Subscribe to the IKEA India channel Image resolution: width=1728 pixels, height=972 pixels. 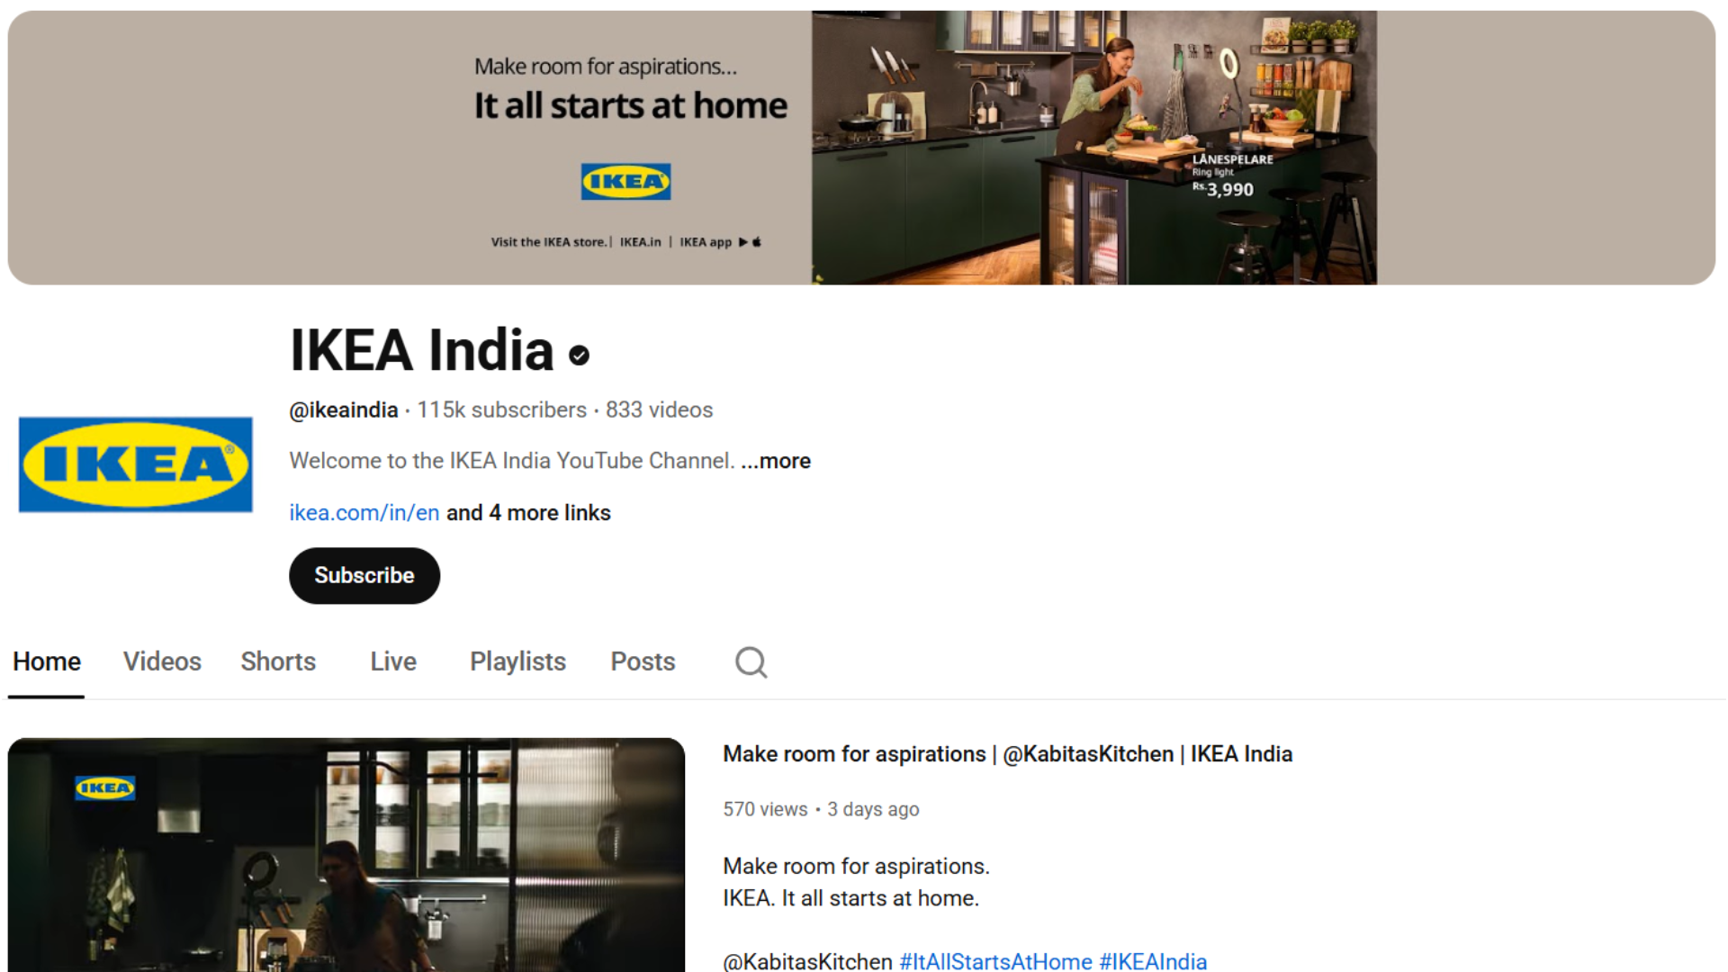pyautogui.click(x=364, y=576)
